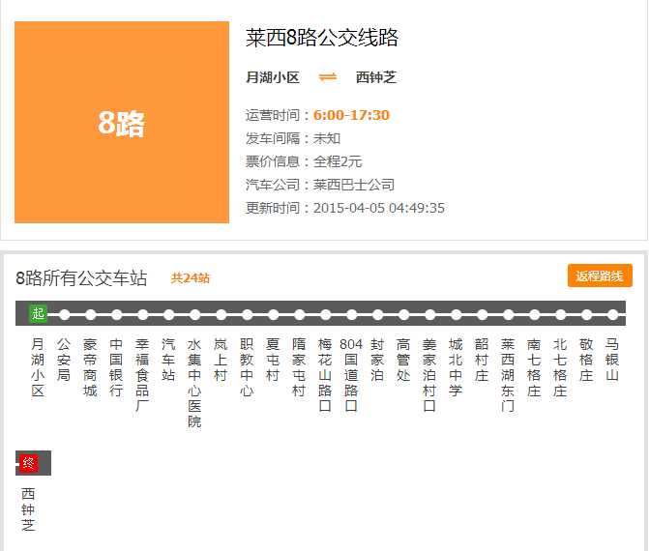
Task: Click the route dot above 804国道路口
Action: point(352,315)
